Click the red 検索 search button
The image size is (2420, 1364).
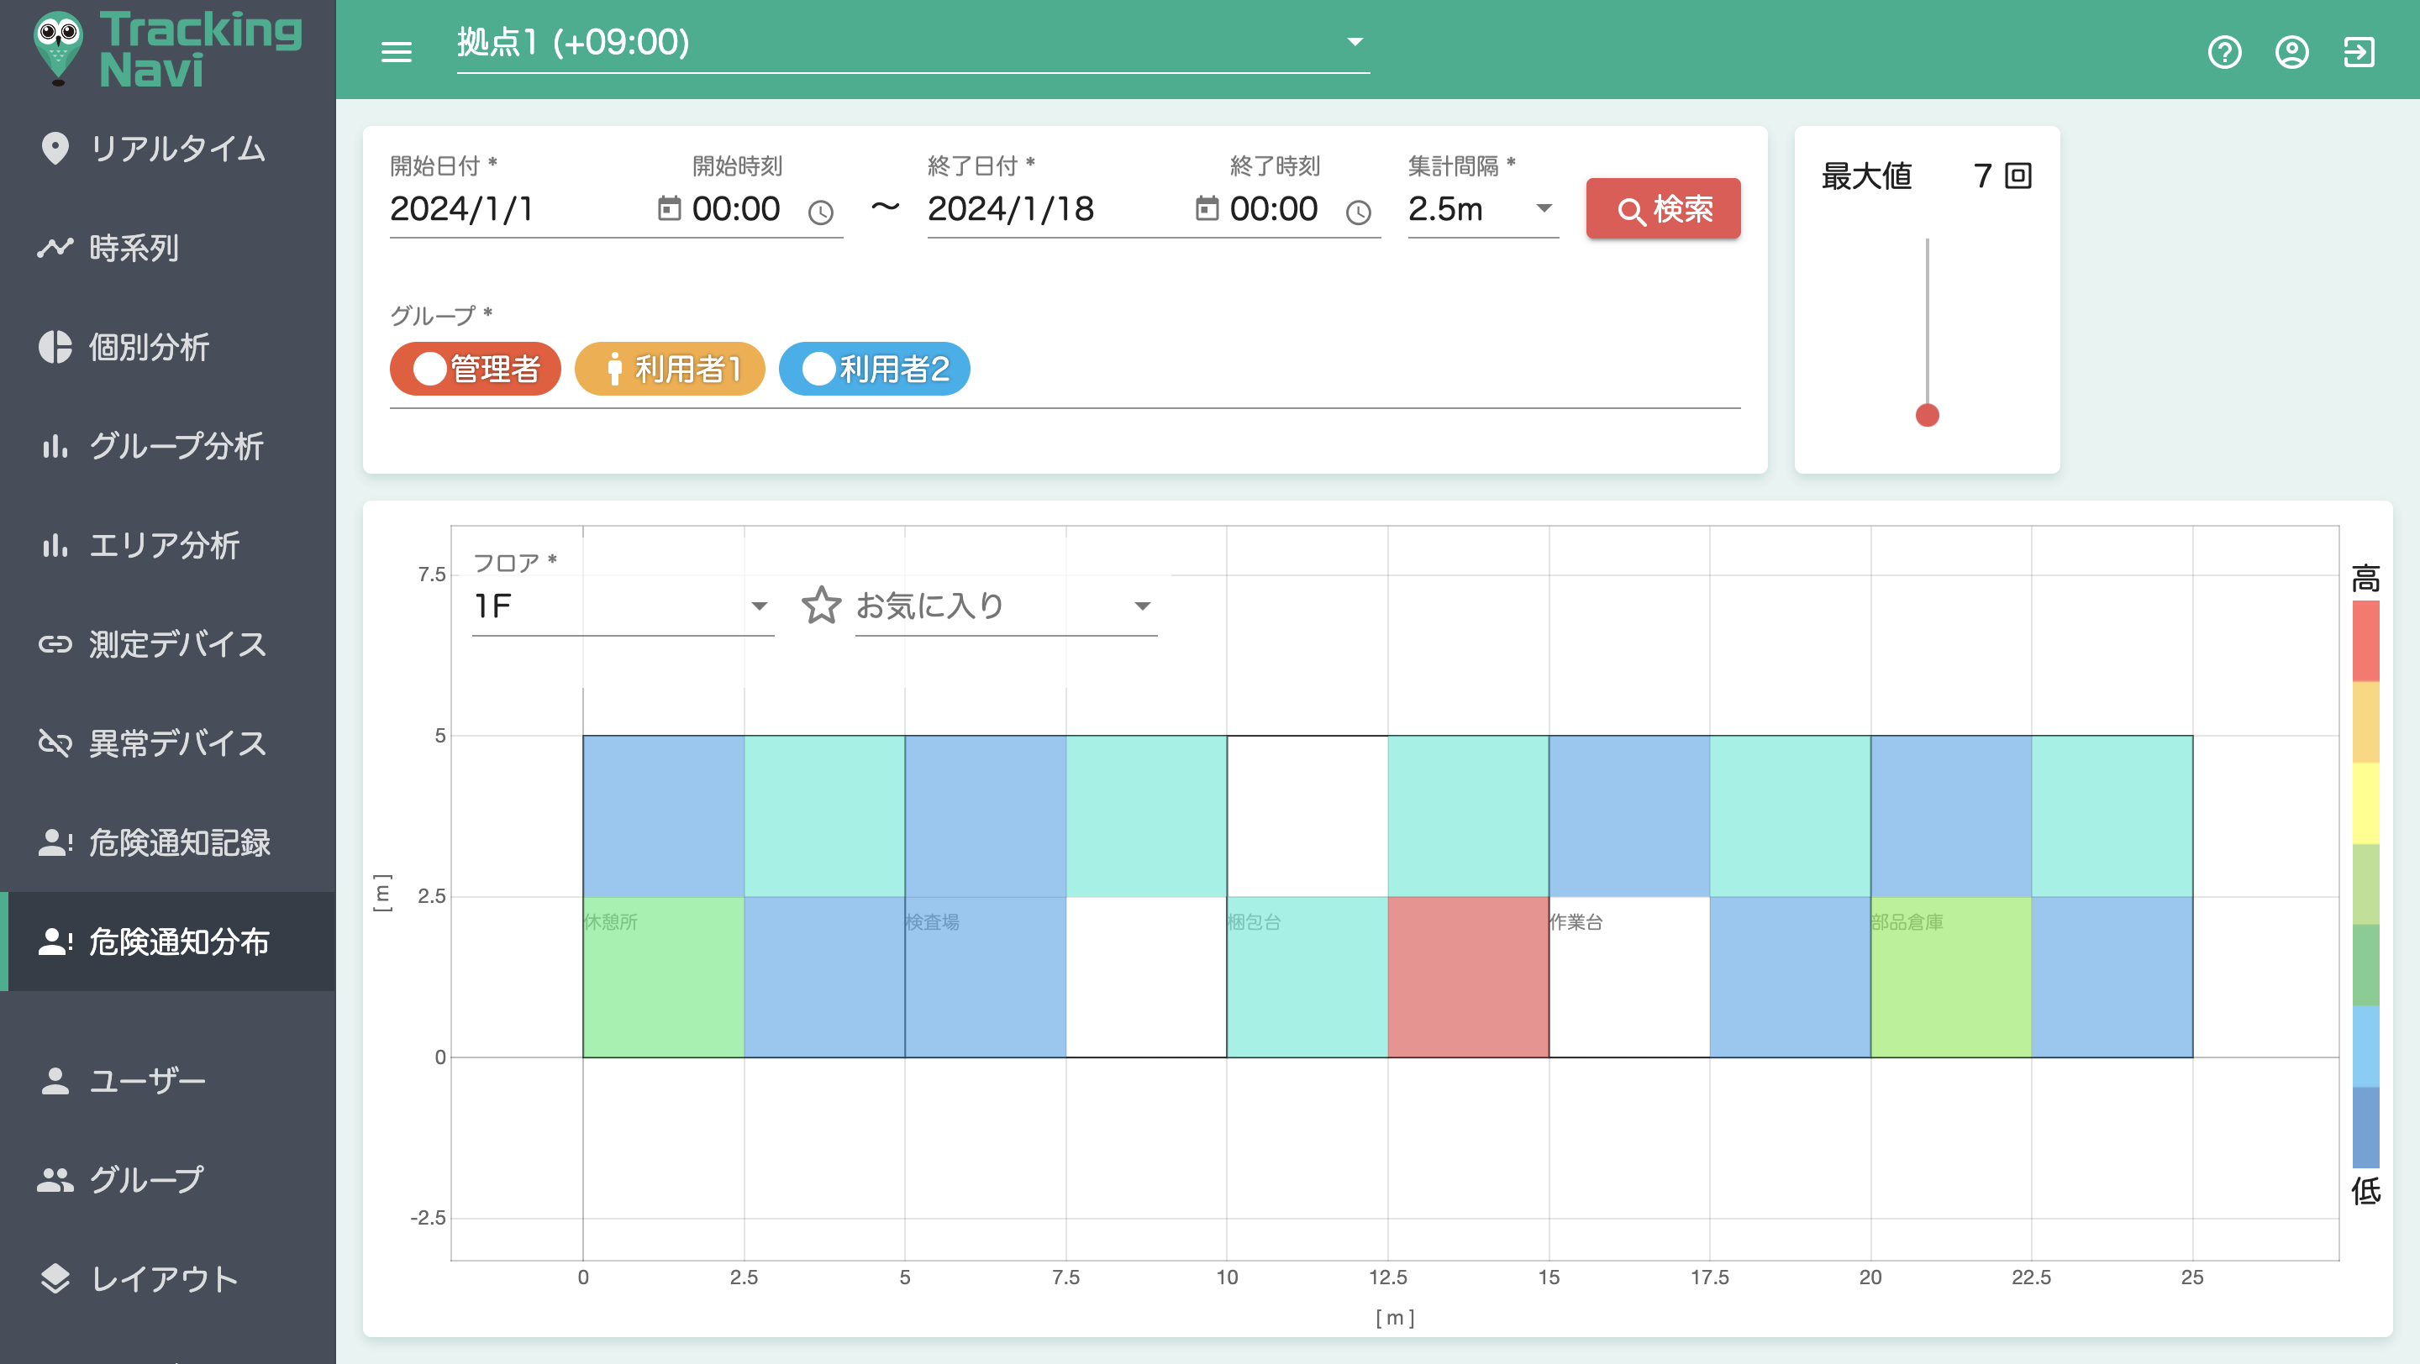tap(1662, 208)
